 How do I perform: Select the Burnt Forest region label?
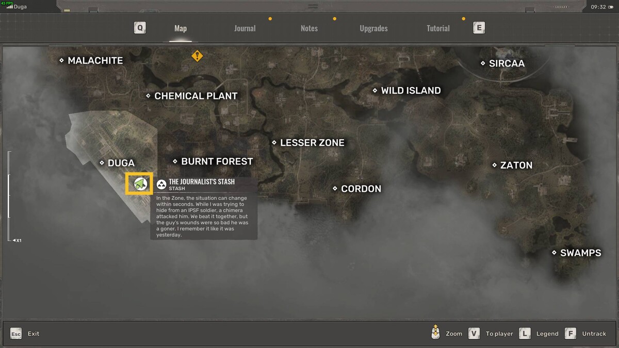click(x=217, y=161)
